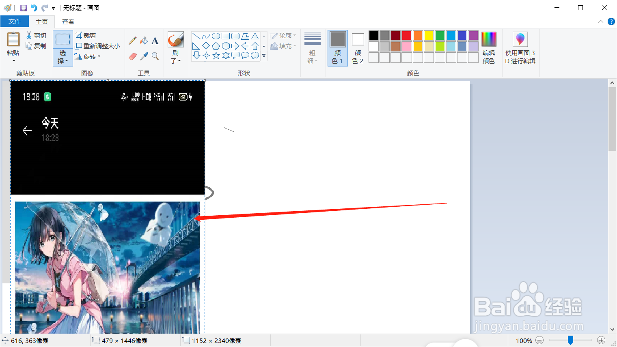617x347 pixels.
Task: Expand the Select (选择) dropdown
Action: click(63, 57)
